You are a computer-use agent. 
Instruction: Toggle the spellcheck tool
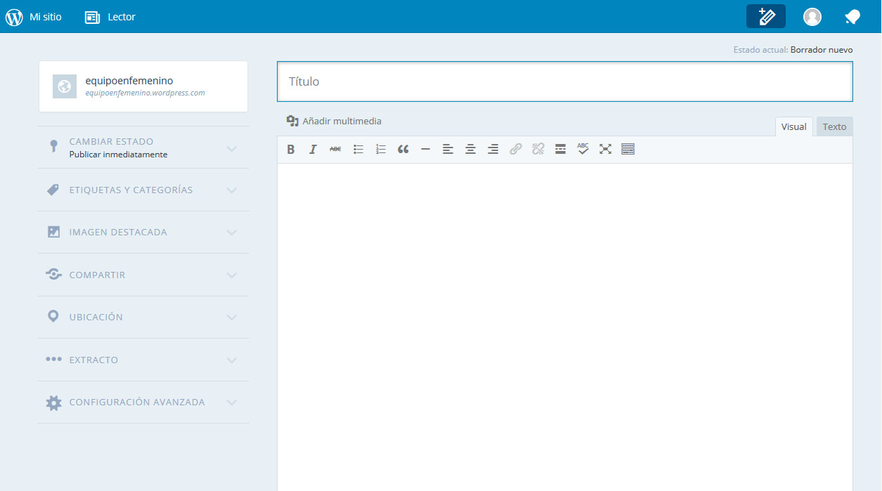coord(583,149)
